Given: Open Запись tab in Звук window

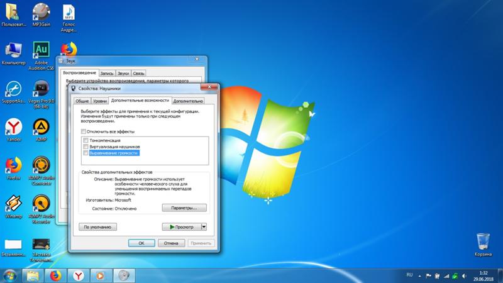Looking at the screenshot, I should pyautogui.click(x=107, y=73).
